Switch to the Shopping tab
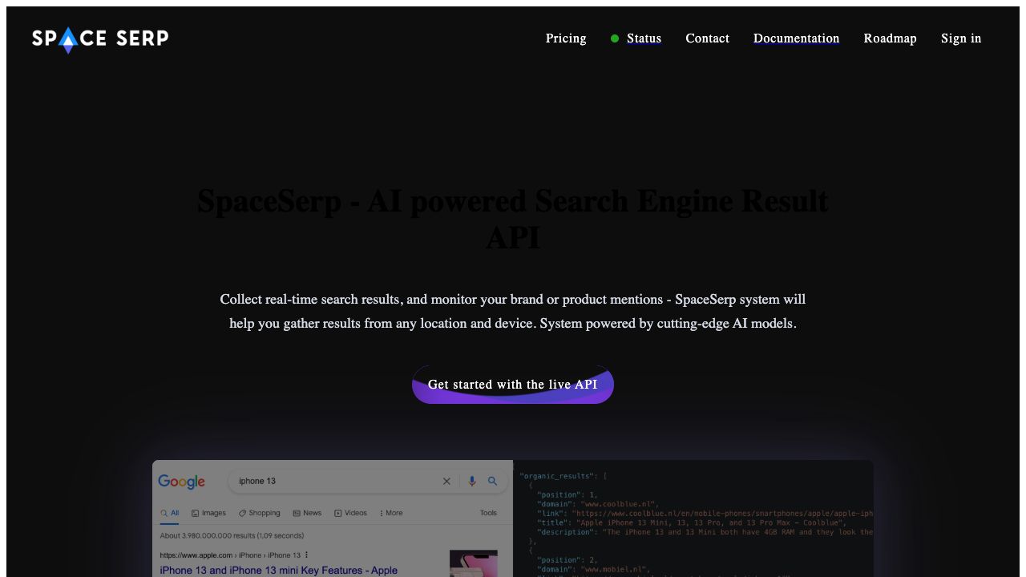1026x577 pixels. [260, 513]
